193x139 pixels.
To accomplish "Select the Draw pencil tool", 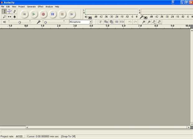I will tap(15, 12).
